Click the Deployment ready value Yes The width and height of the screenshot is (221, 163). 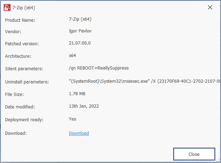pyautogui.click(x=72, y=119)
